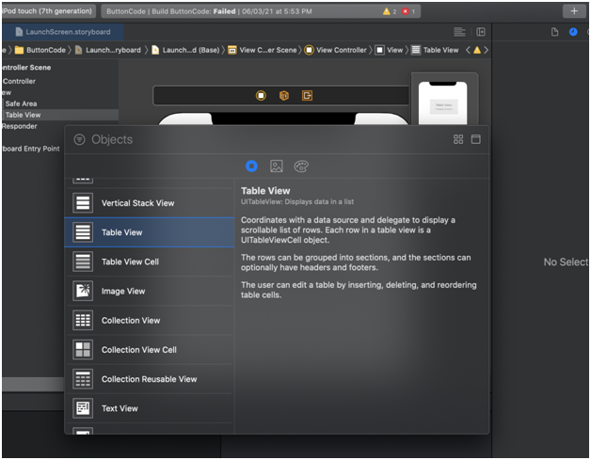Go to the previous issue arrow
The width and height of the screenshot is (591, 460).
(468, 50)
